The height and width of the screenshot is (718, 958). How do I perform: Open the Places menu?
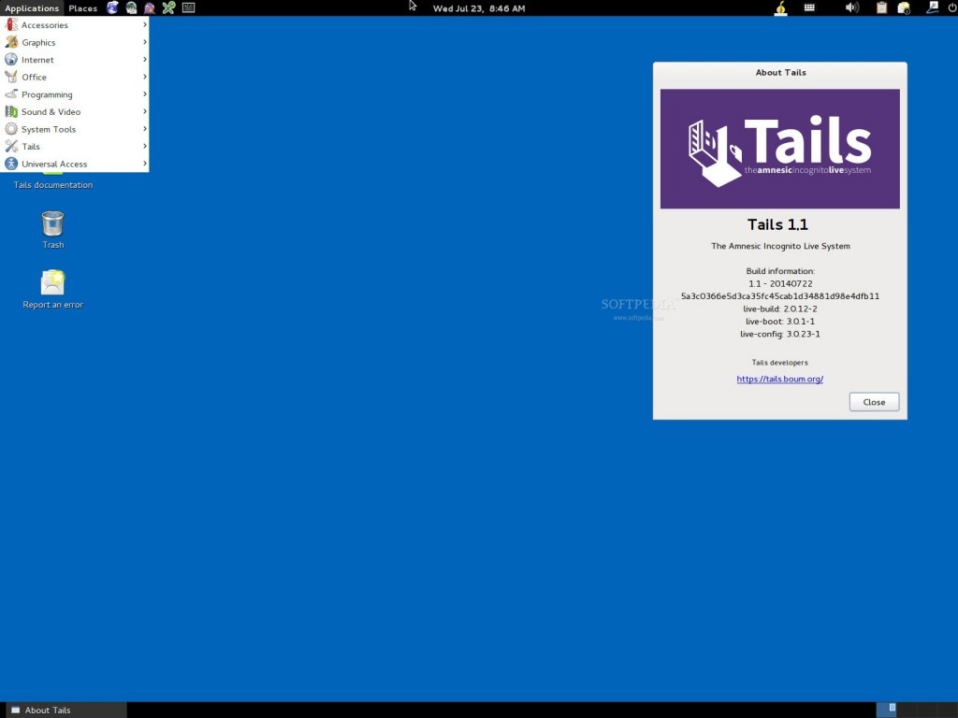tap(82, 8)
